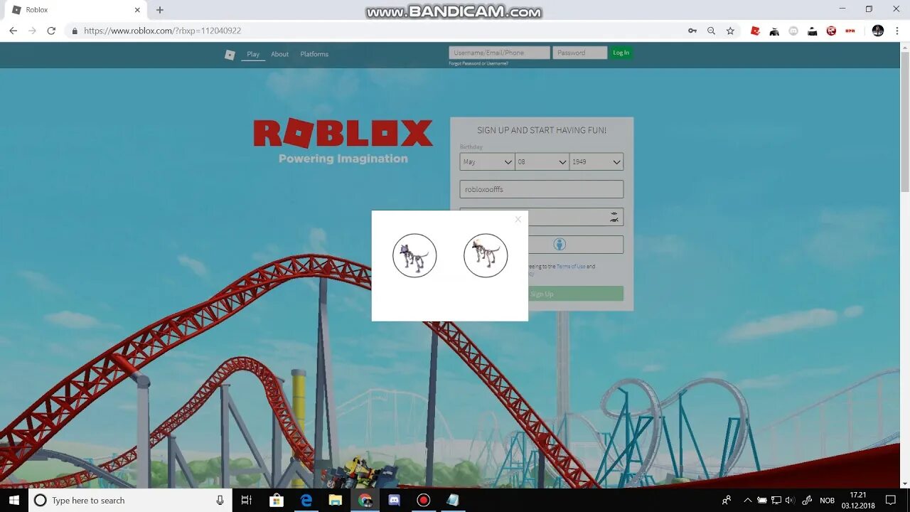Select the Play tab in site header
910x512 pixels.
[253, 54]
